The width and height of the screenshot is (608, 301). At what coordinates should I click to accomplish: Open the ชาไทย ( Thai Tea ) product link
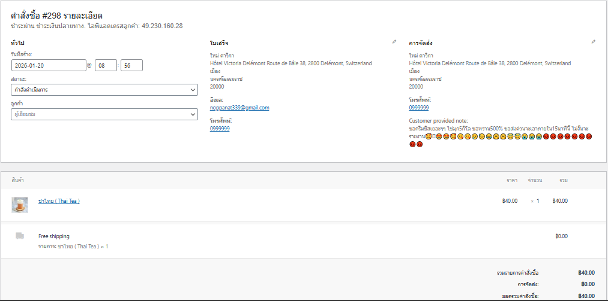(59, 201)
